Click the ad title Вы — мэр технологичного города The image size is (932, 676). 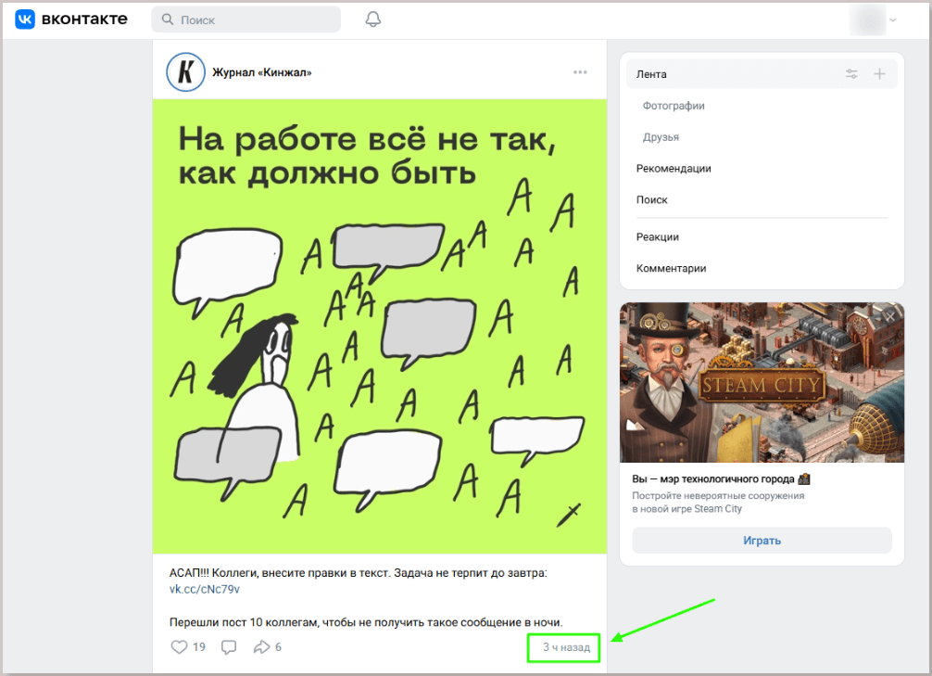(x=713, y=479)
